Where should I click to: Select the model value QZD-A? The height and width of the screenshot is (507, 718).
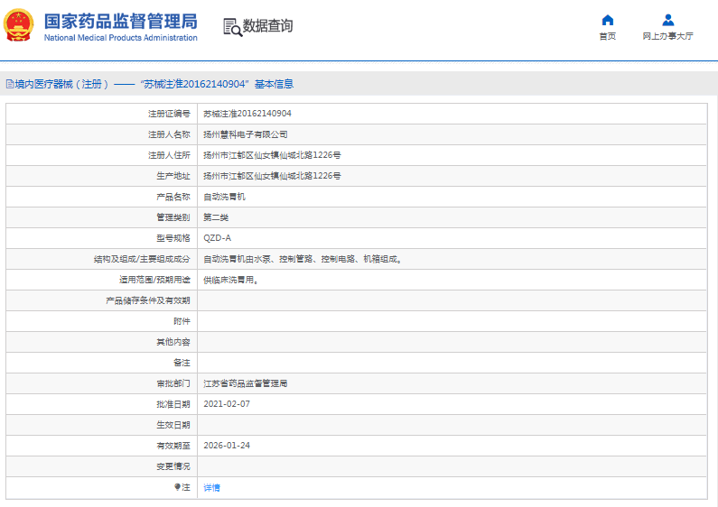click(217, 238)
